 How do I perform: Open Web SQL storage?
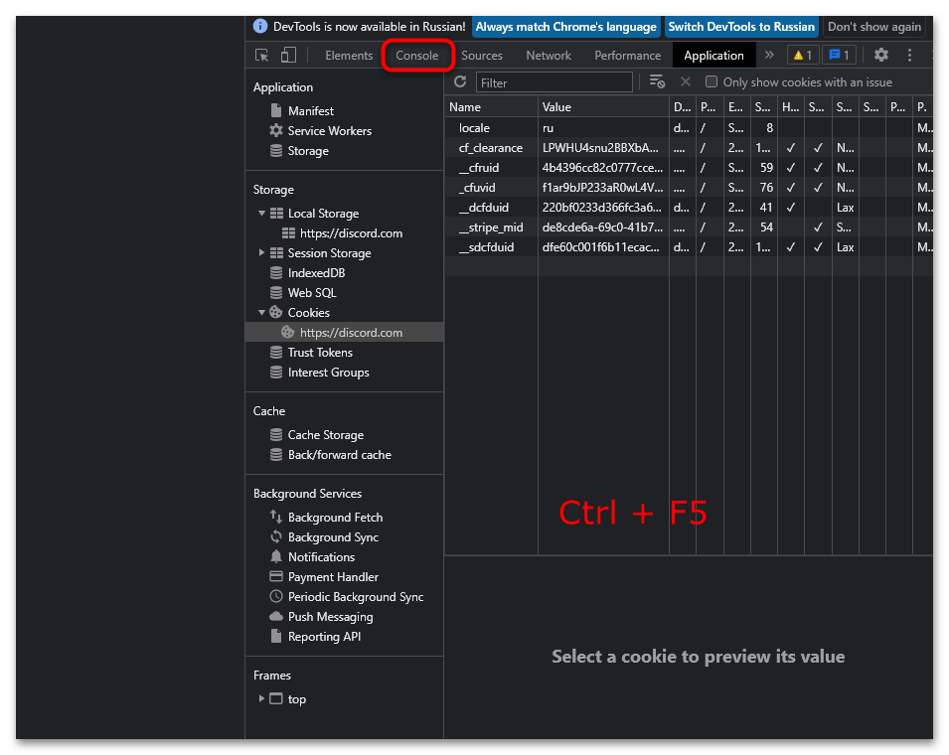[303, 293]
